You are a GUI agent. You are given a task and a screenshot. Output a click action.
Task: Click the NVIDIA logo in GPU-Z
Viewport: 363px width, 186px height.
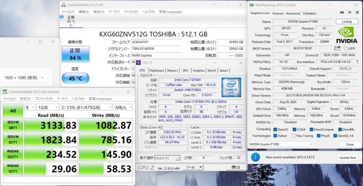(347, 35)
